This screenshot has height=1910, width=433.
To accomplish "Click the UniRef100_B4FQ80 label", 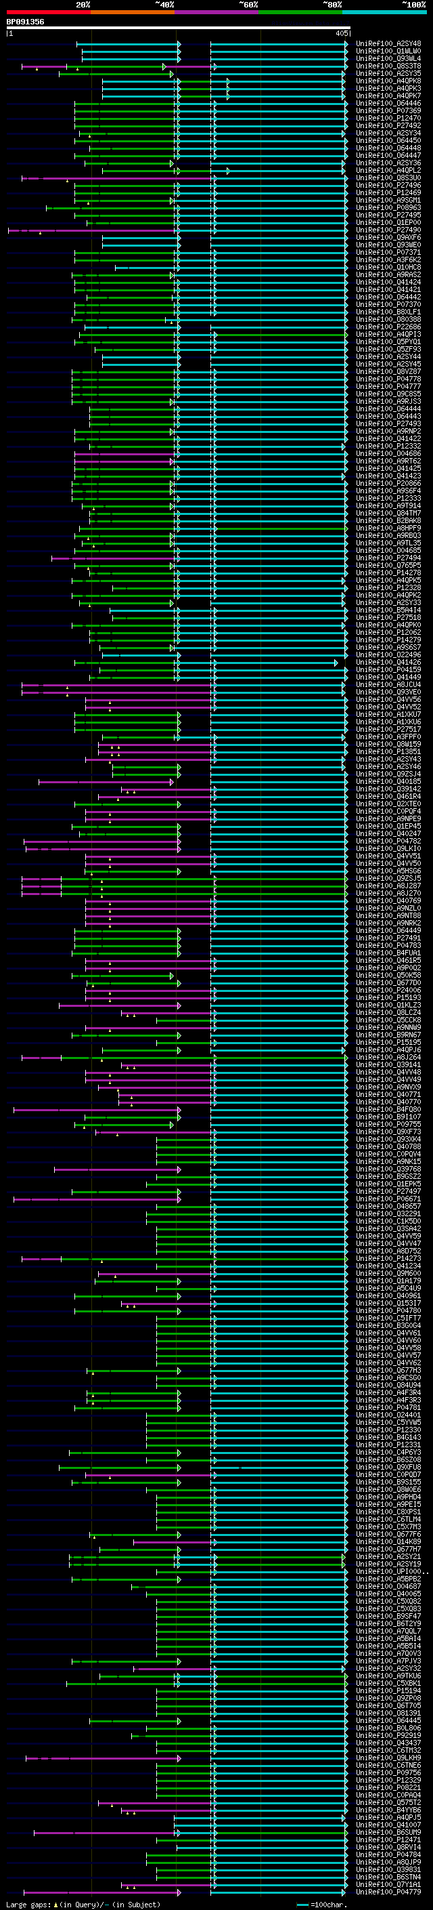I will coord(388,1109).
